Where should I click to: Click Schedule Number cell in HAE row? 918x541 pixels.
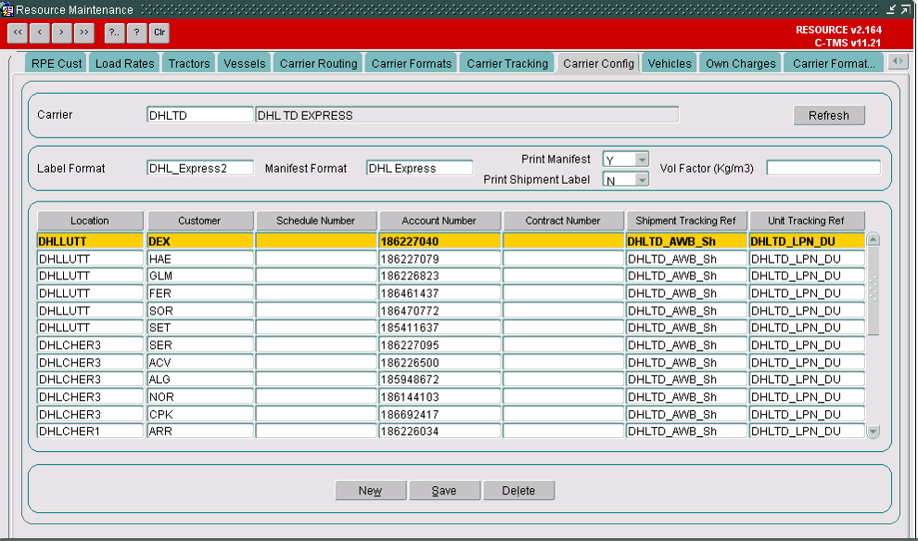point(316,259)
